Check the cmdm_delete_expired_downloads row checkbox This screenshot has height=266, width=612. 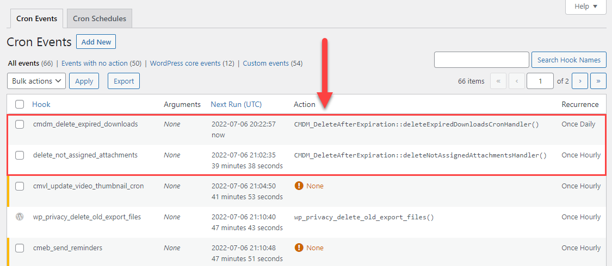(x=20, y=125)
